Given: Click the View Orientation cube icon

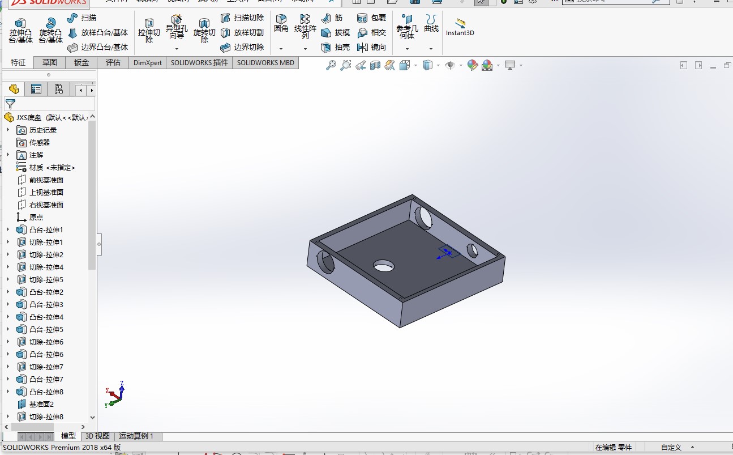Looking at the screenshot, I should (x=405, y=66).
